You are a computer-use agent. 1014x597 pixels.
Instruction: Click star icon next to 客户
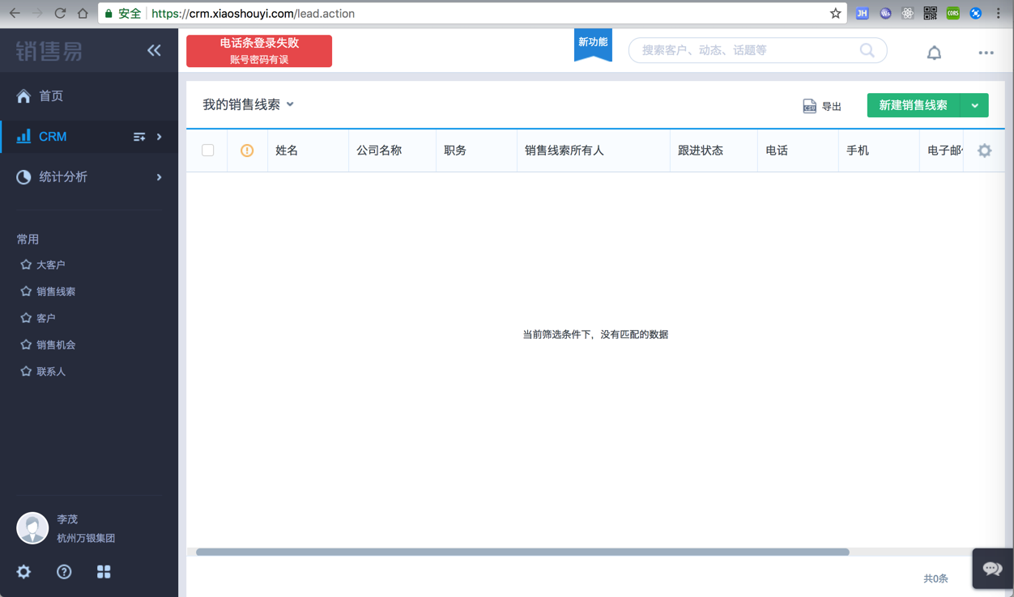pyautogui.click(x=26, y=318)
